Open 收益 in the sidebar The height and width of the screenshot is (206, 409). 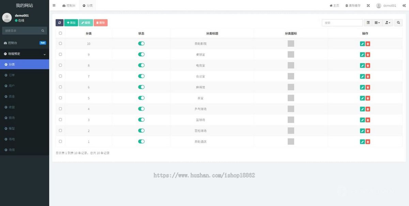(x=25, y=107)
